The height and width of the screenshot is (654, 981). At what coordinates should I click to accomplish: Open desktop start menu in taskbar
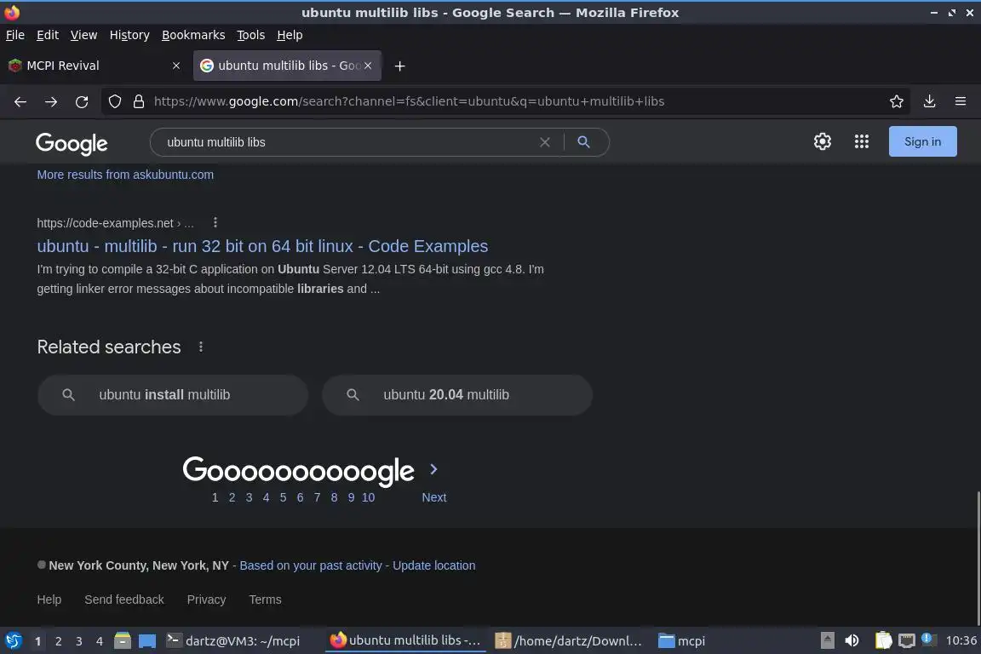point(13,640)
